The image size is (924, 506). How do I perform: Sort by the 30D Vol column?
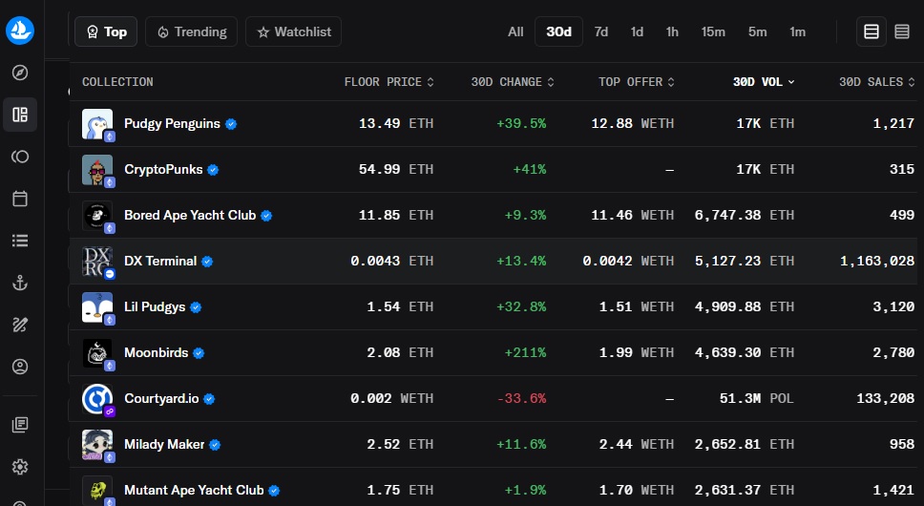point(764,82)
